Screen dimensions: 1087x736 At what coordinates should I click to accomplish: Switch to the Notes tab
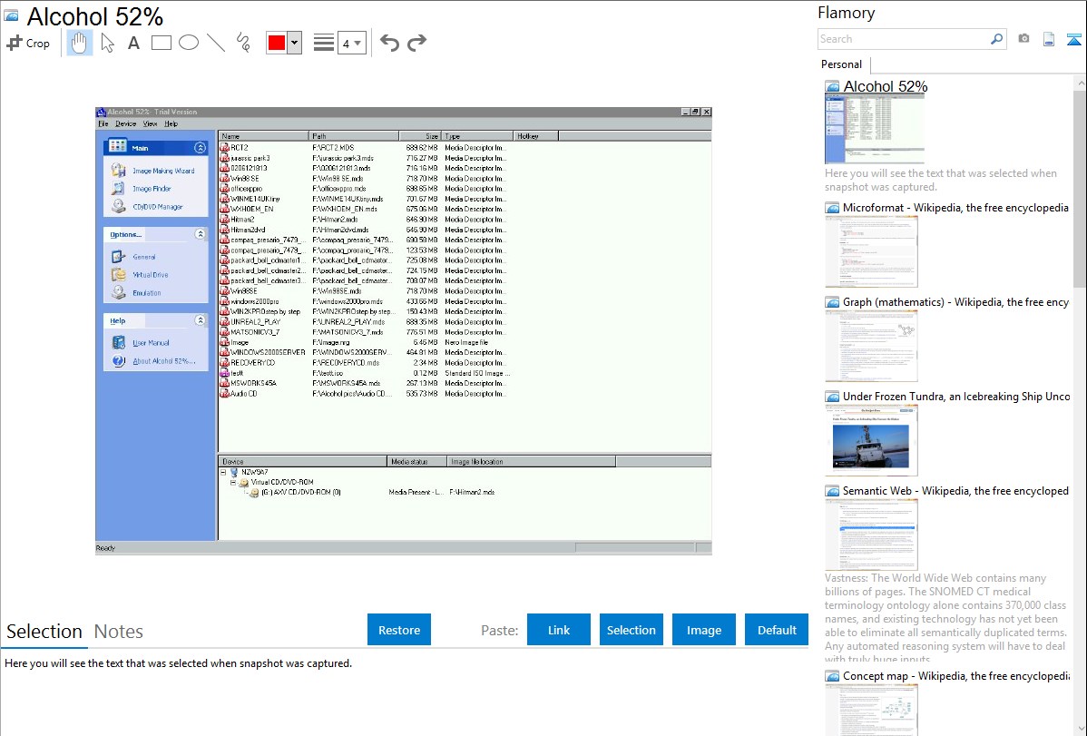119,632
